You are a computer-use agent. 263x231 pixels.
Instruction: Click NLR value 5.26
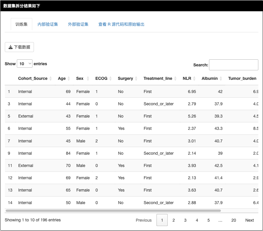[192, 116]
